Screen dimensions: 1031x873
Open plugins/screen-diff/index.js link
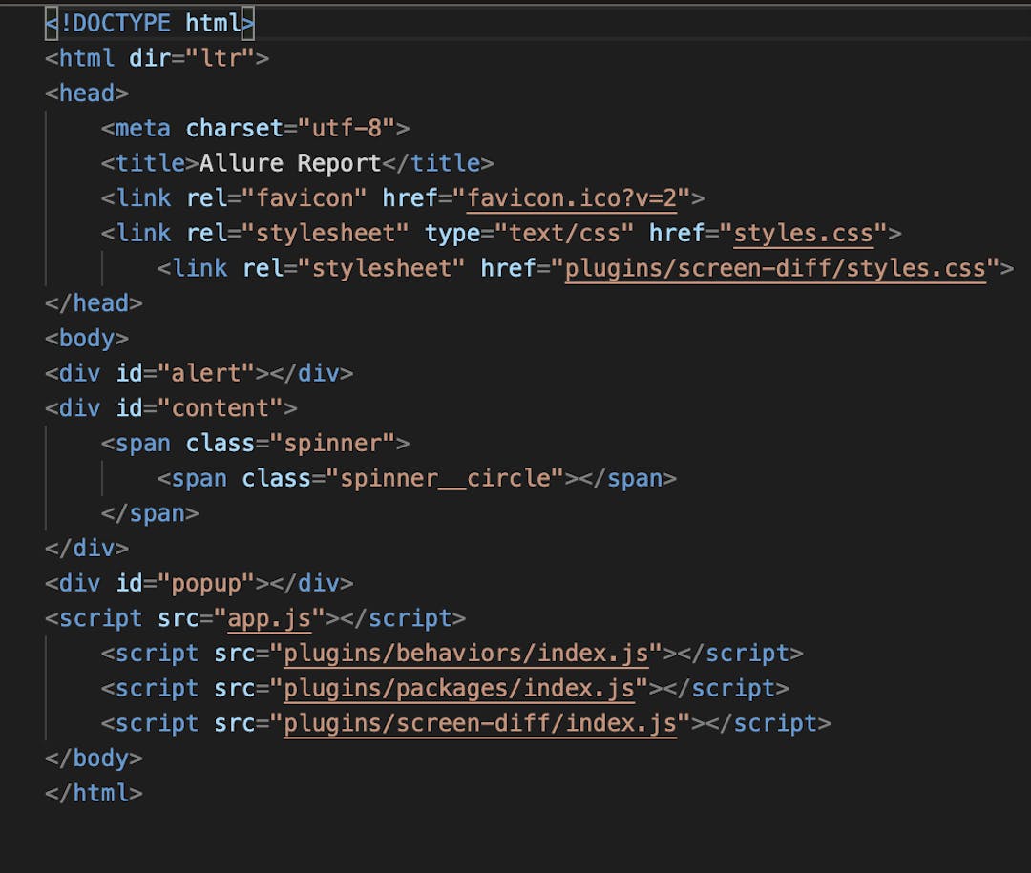point(480,723)
